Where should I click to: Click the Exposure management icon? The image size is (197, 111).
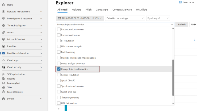click(x=3, y=12)
